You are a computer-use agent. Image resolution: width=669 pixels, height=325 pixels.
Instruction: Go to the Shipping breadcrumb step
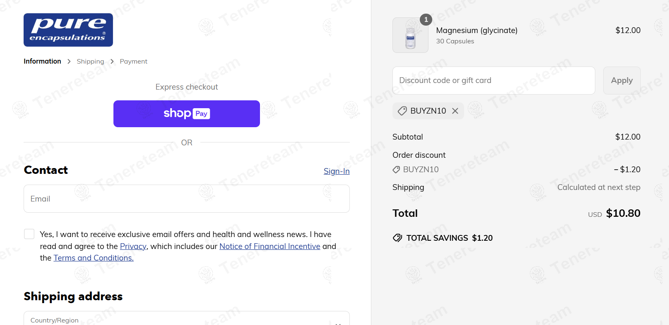[90, 62]
